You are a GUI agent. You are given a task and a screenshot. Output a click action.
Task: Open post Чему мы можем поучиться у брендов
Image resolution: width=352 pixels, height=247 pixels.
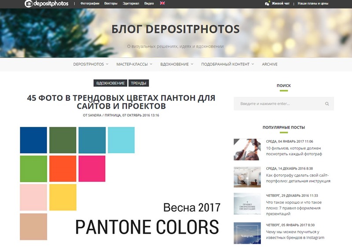[x=295, y=235]
